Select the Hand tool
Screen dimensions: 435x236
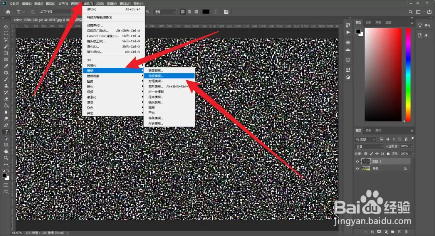(x=6, y=151)
